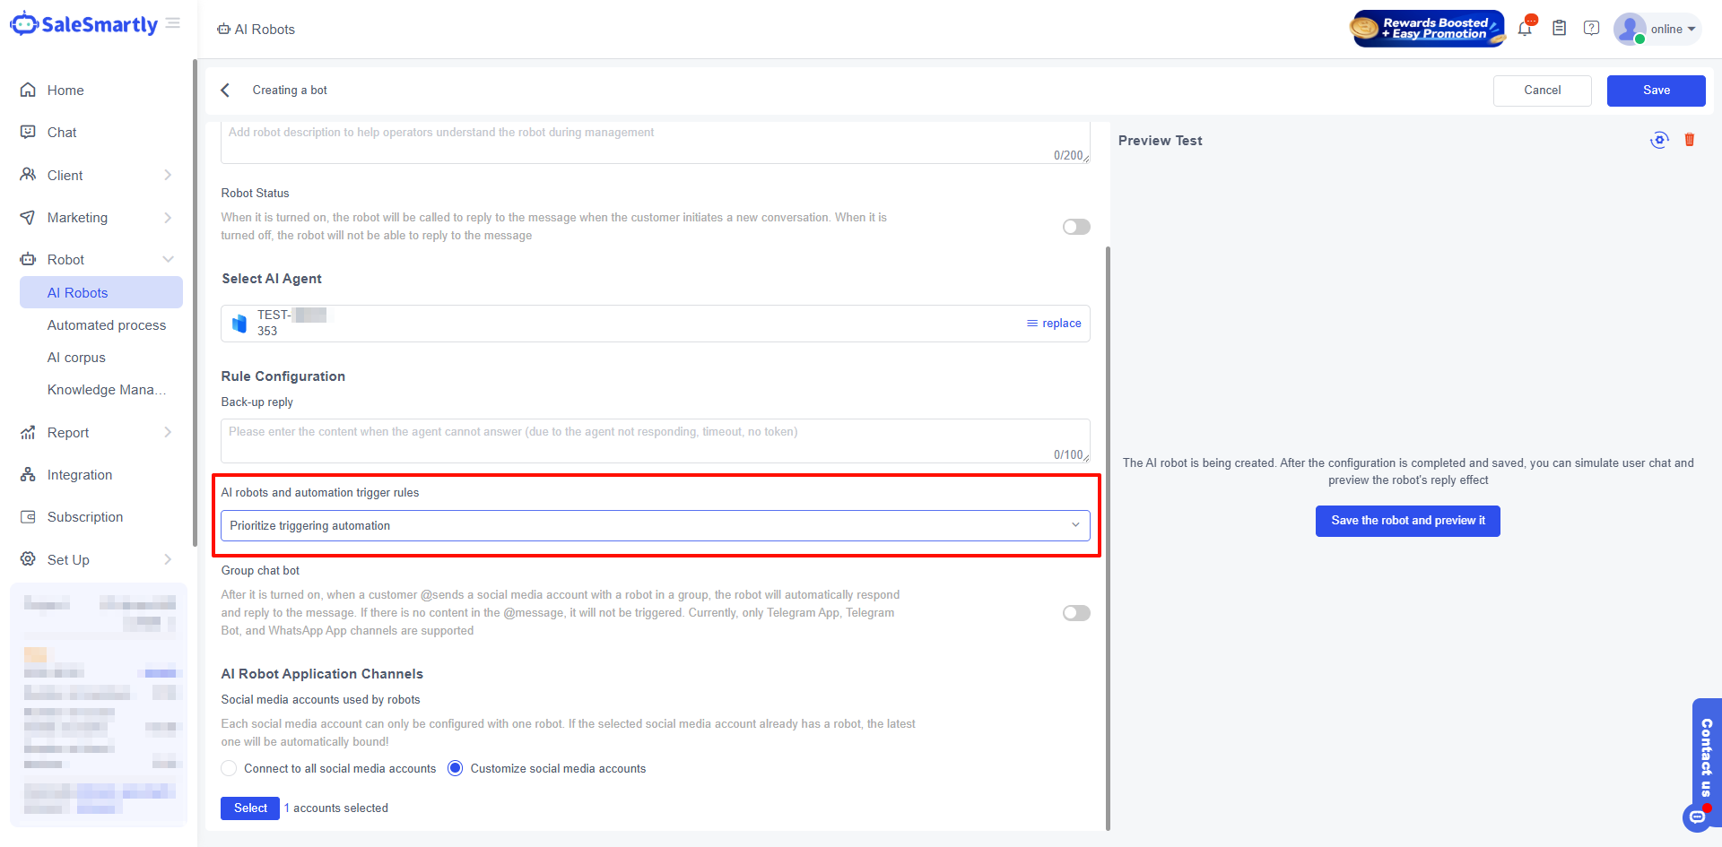Click the help question mark icon
Screen dimensions: 1722x847
tap(1591, 29)
